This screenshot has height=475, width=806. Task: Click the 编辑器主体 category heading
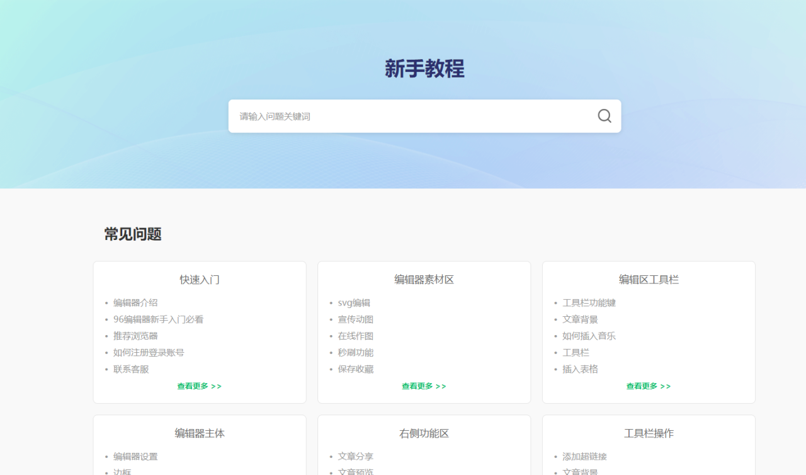point(200,433)
